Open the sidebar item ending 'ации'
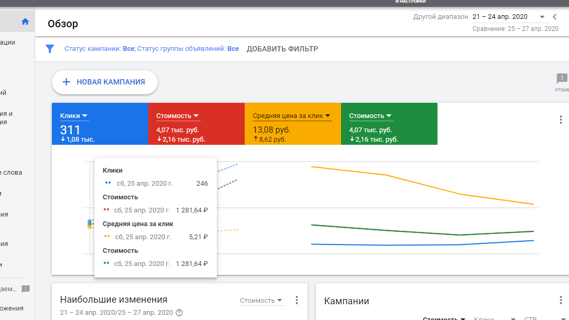Viewport: 569px width, 320px height. (x=8, y=42)
